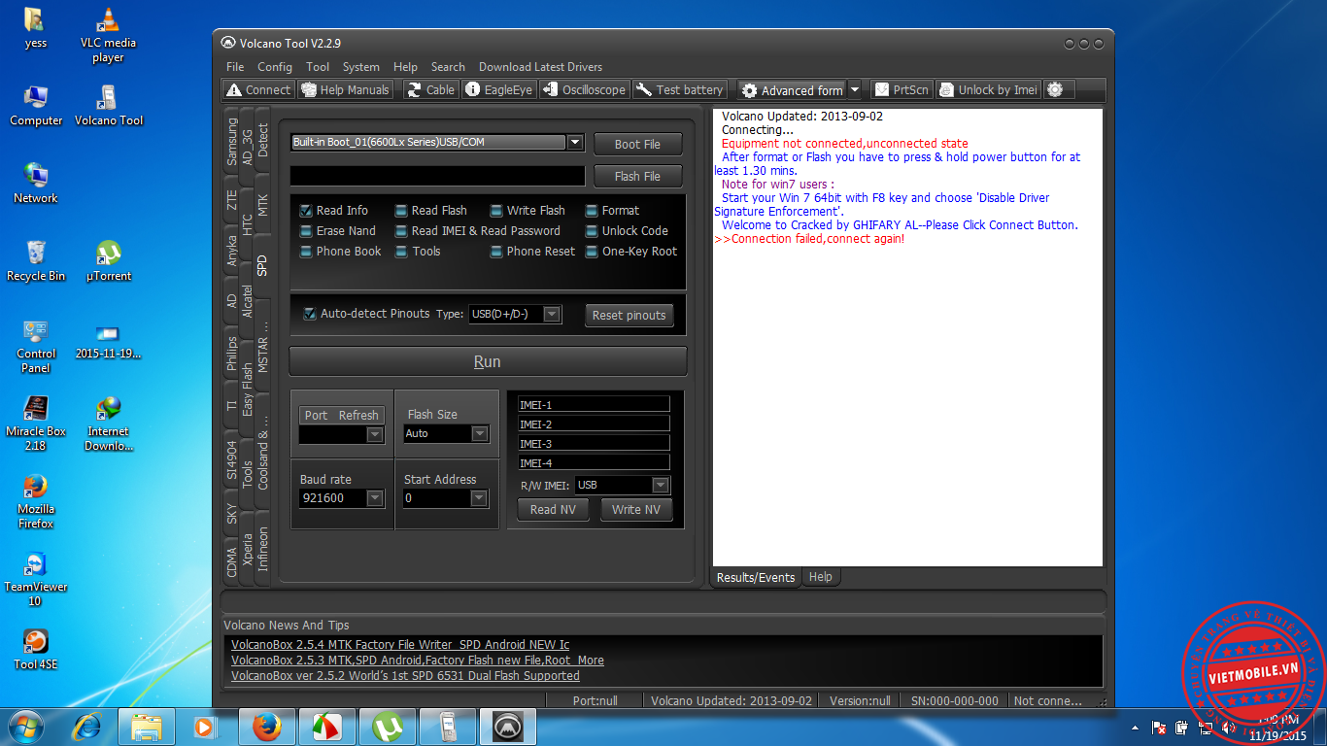1327x746 pixels.
Task: Expand the Advanced form dropdown arrow
Action: pyautogui.click(x=855, y=89)
